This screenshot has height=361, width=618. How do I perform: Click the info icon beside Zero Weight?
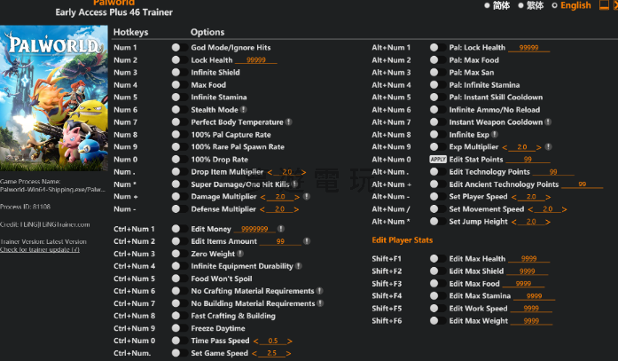[240, 254]
